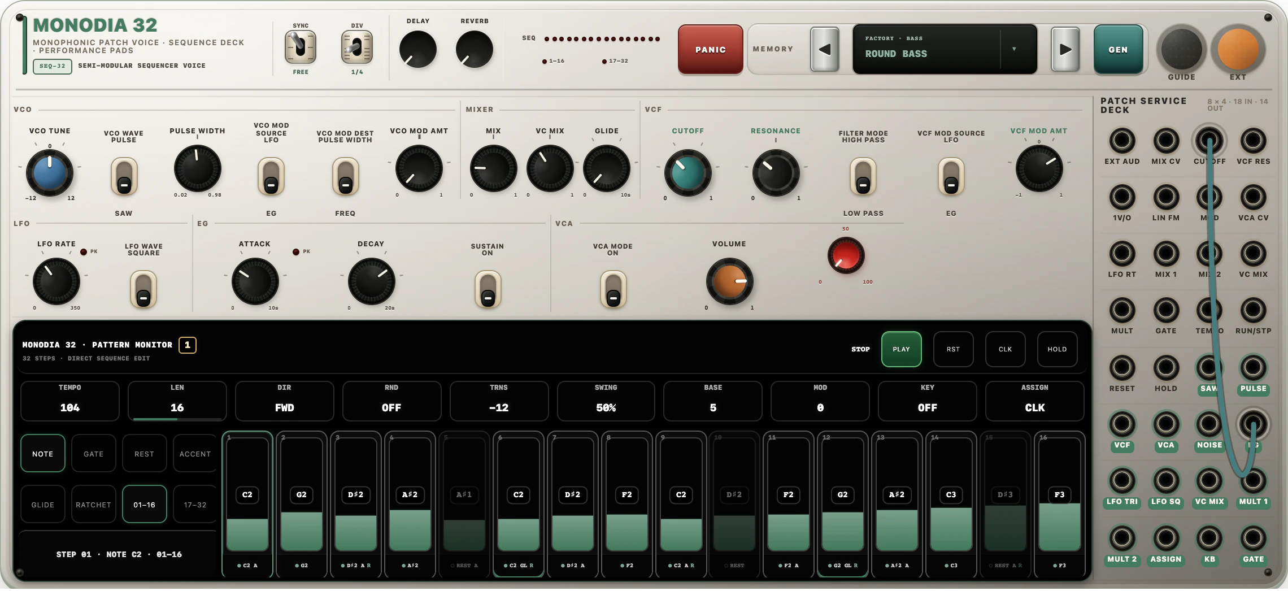This screenshot has height=591, width=1288.
Task: Switch to steps 17–32 page
Action: pyautogui.click(x=195, y=504)
